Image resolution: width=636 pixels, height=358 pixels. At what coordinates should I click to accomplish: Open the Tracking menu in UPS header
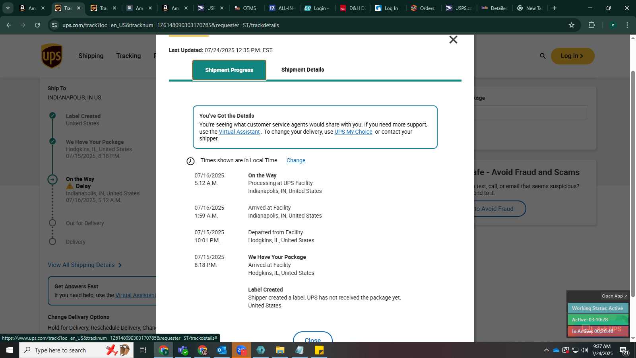coord(128,56)
